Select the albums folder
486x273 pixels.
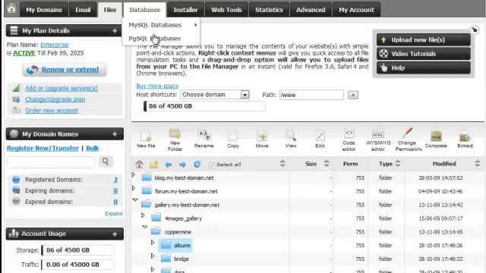(175, 245)
